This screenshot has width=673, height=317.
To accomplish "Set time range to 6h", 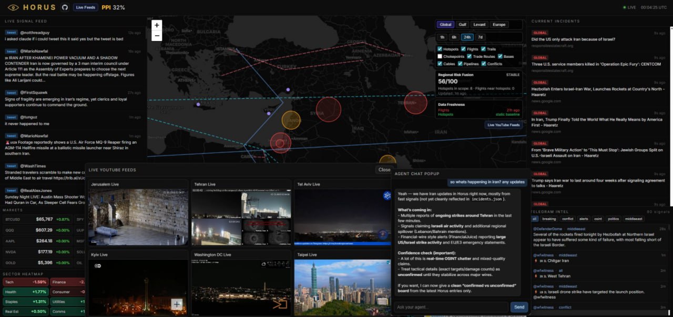I will coord(454,37).
